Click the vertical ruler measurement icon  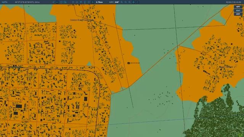click(x=85, y=2)
